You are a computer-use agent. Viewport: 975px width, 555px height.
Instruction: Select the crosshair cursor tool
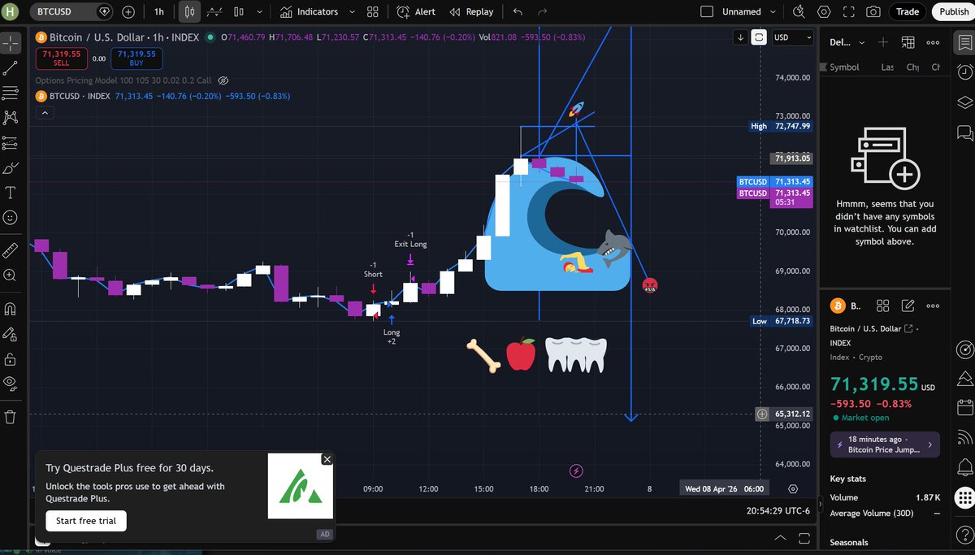click(11, 42)
